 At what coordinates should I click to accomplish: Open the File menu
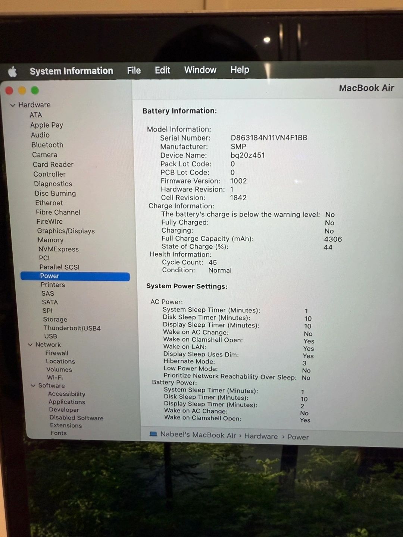[134, 70]
